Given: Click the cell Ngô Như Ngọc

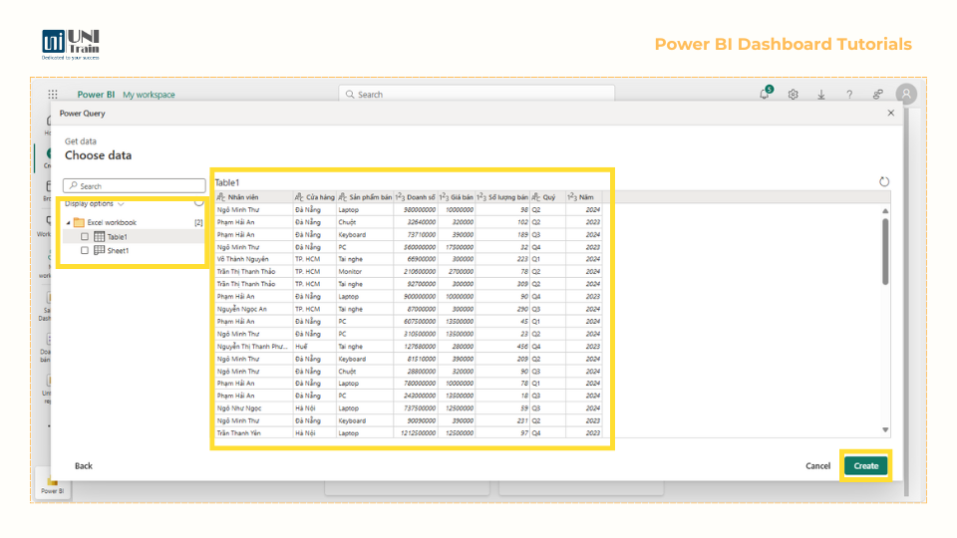Looking at the screenshot, I should pyautogui.click(x=254, y=408).
